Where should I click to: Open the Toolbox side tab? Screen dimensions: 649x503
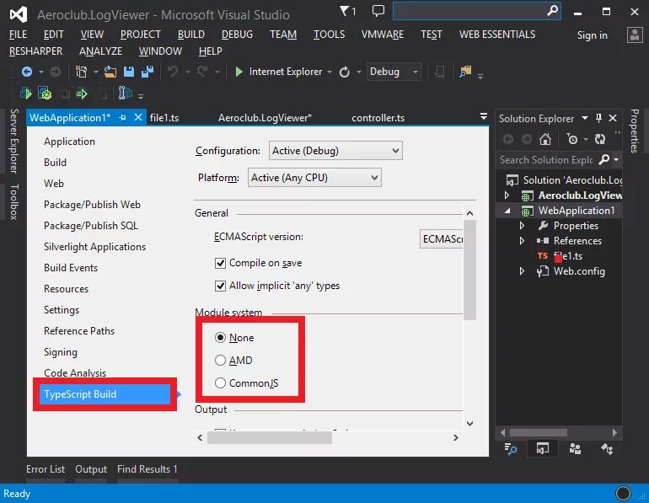14,202
